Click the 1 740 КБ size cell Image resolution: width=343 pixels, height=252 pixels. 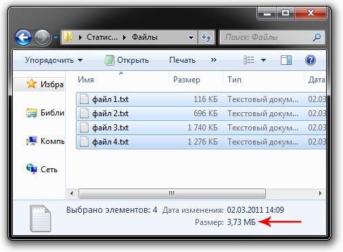[202, 128]
